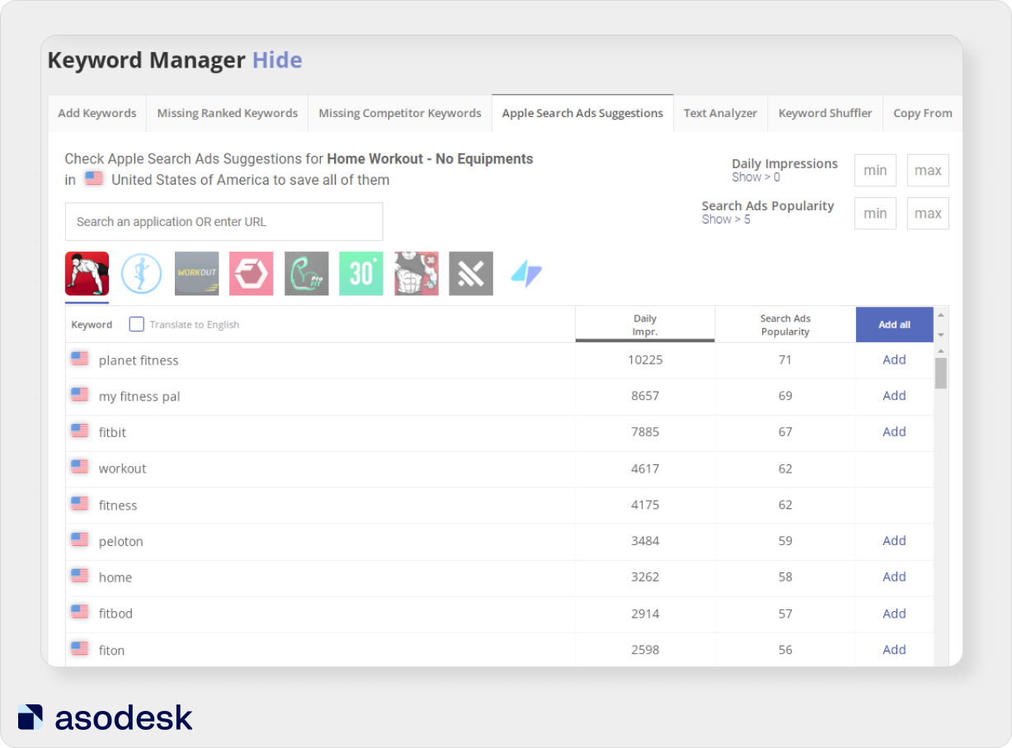The width and height of the screenshot is (1012, 748).
Task: Select the blue lightning bolt app icon
Action: [x=526, y=274]
